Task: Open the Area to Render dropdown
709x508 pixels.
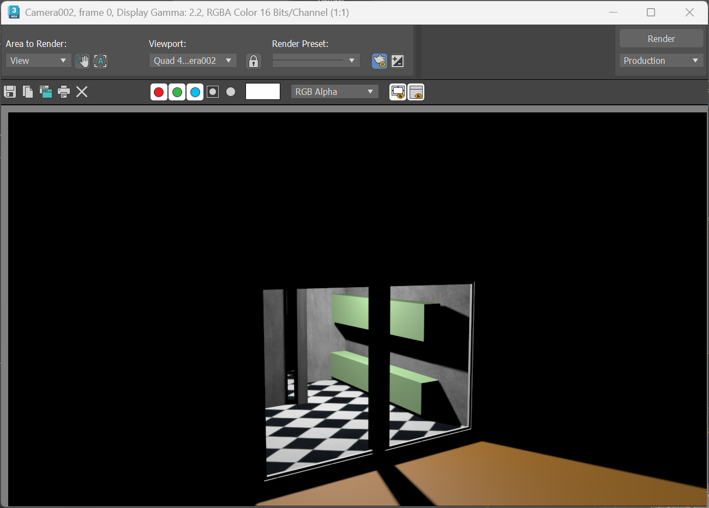Action: pos(38,61)
